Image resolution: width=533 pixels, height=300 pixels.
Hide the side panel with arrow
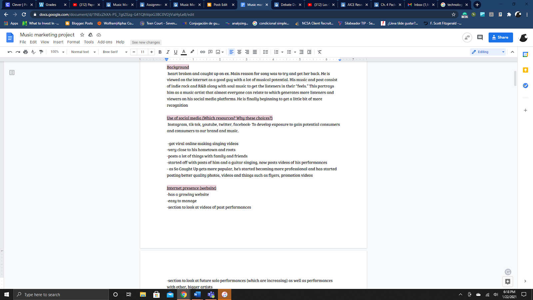[x=525, y=281]
